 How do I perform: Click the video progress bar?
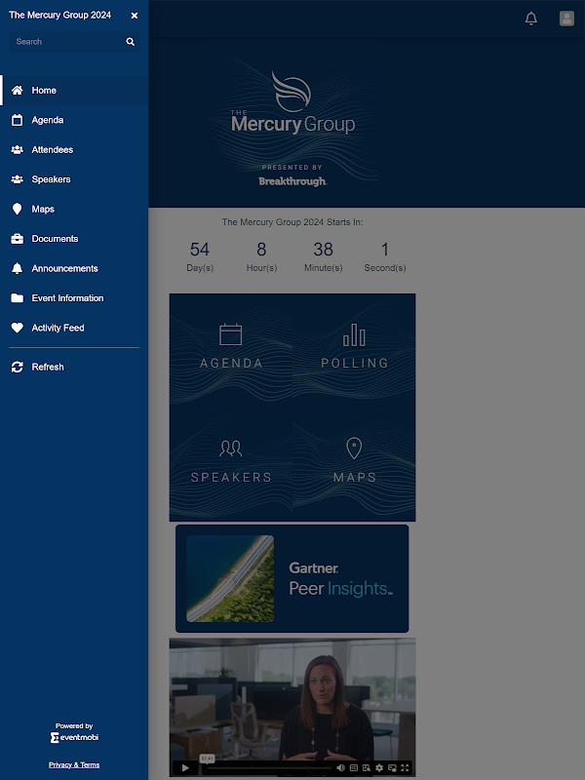269,768
